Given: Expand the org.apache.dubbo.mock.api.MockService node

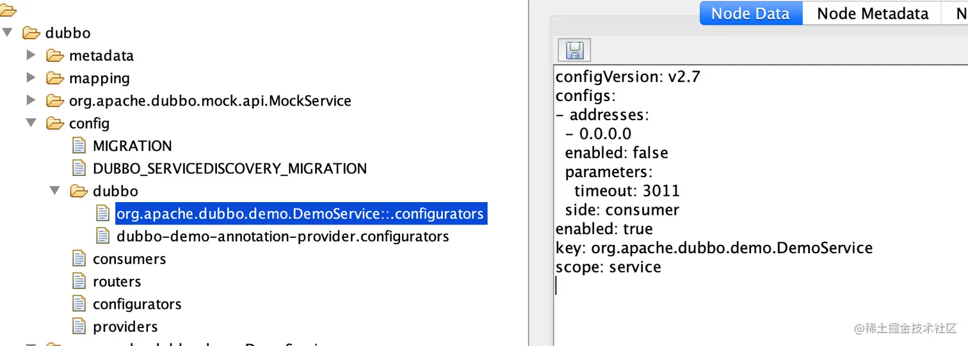Looking at the screenshot, I should click(31, 100).
